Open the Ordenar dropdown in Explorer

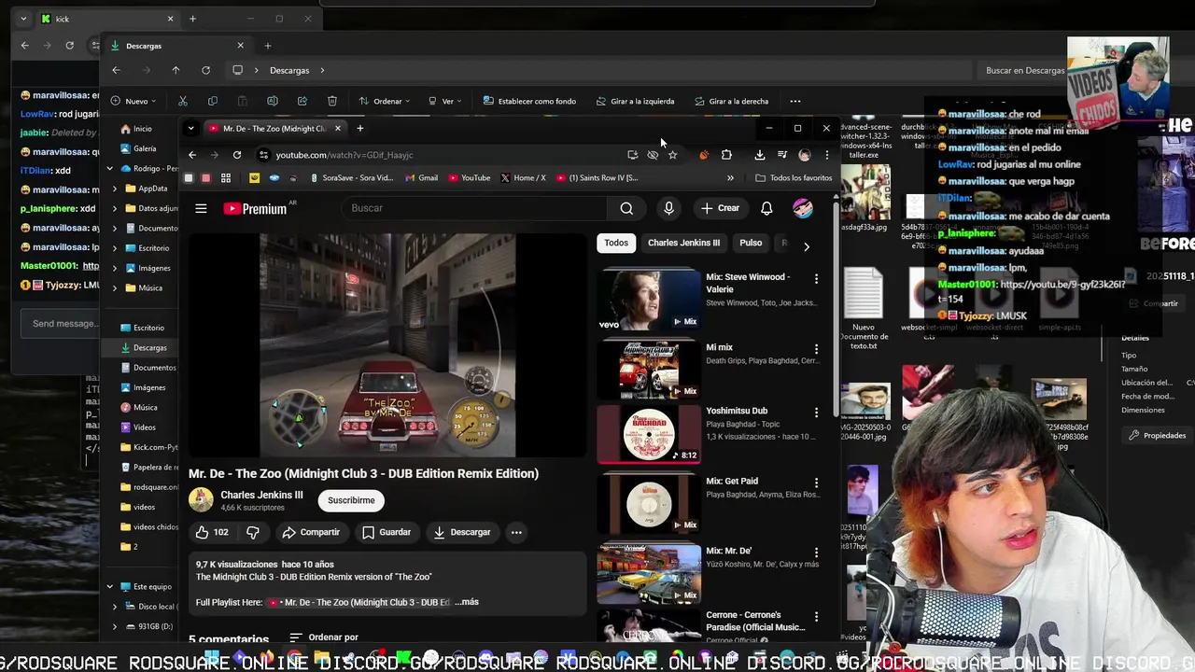(x=387, y=101)
